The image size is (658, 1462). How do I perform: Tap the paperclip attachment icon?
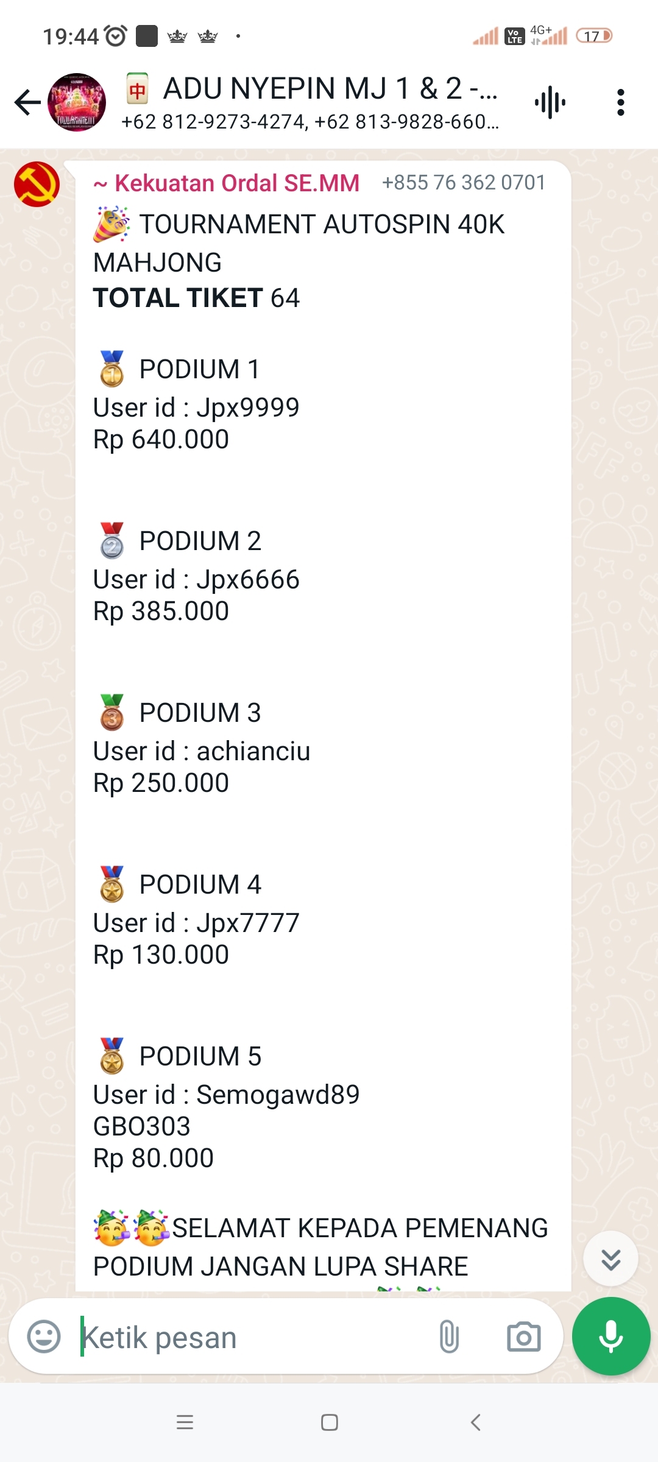click(x=449, y=1337)
